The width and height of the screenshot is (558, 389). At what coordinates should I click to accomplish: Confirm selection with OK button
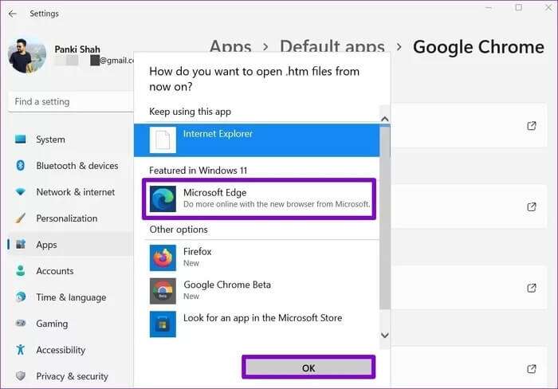pos(308,367)
